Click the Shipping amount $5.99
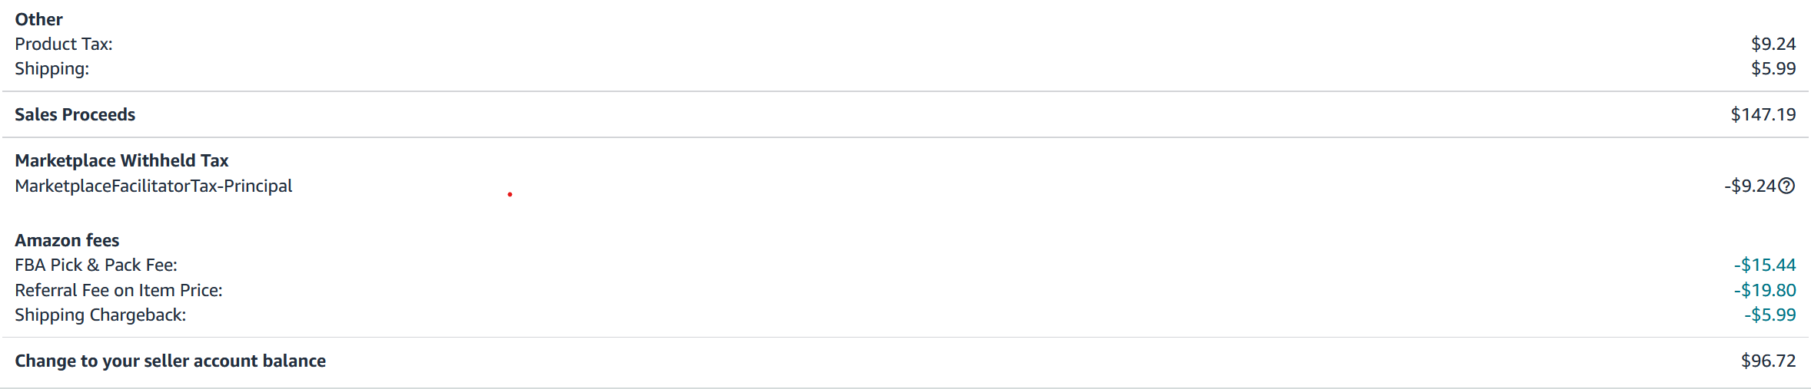 coord(1773,68)
